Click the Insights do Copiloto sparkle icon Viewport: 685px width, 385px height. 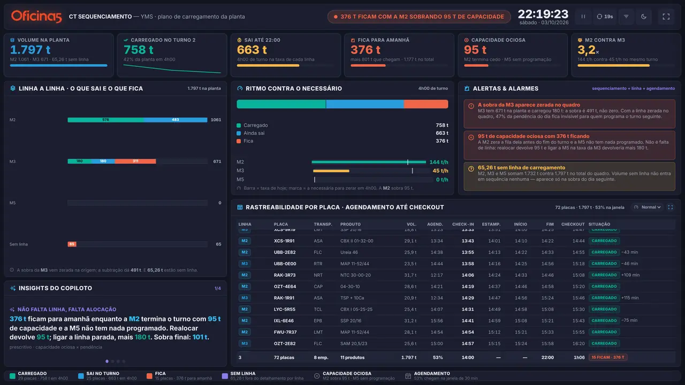pos(13,288)
